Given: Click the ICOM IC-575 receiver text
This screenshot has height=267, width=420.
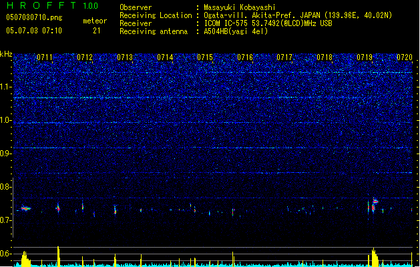Looking at the screenshot, I should pyautogui.click(x=268, y=23).
